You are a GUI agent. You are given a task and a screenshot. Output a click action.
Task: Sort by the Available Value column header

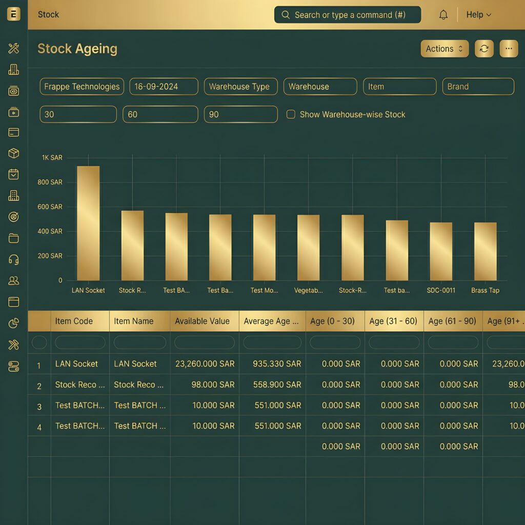(x=204, y=321)
